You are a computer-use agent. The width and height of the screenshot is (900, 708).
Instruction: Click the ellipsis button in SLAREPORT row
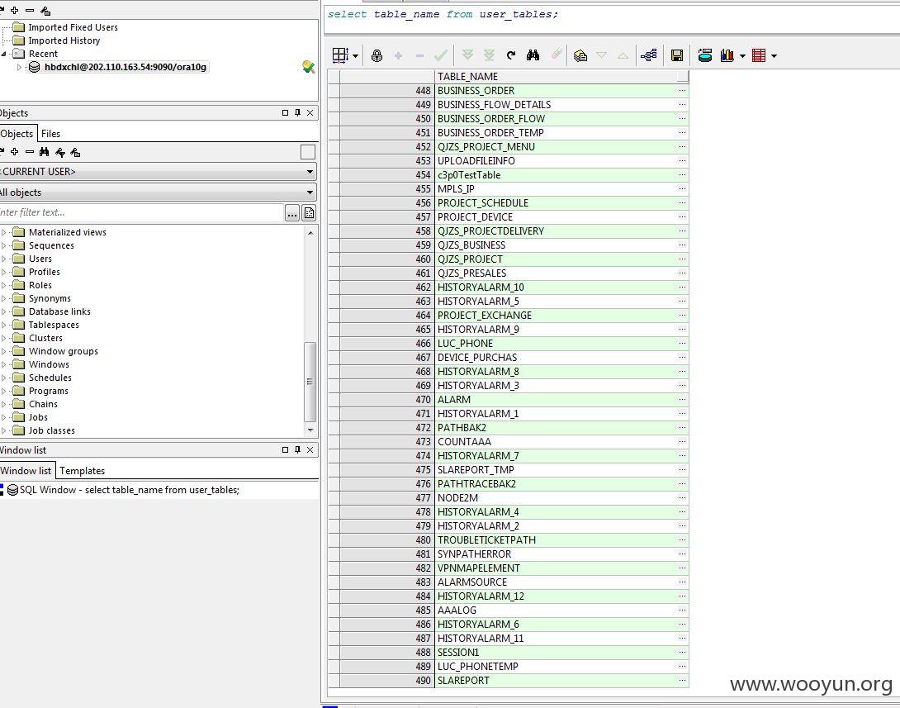682,680
